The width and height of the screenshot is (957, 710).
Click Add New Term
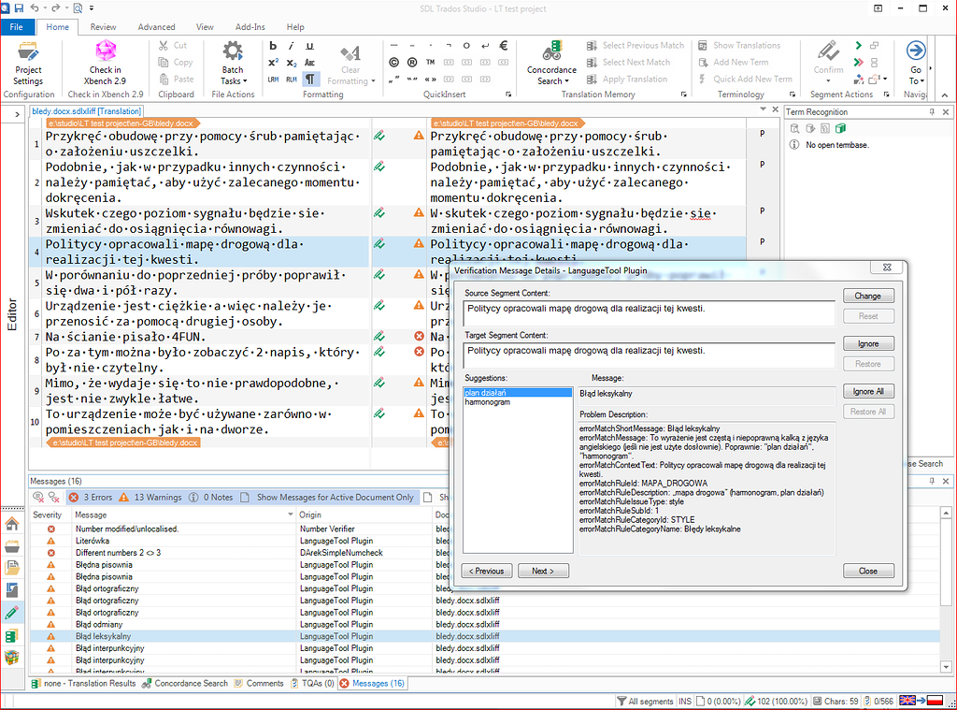click(x=733, y=62)
